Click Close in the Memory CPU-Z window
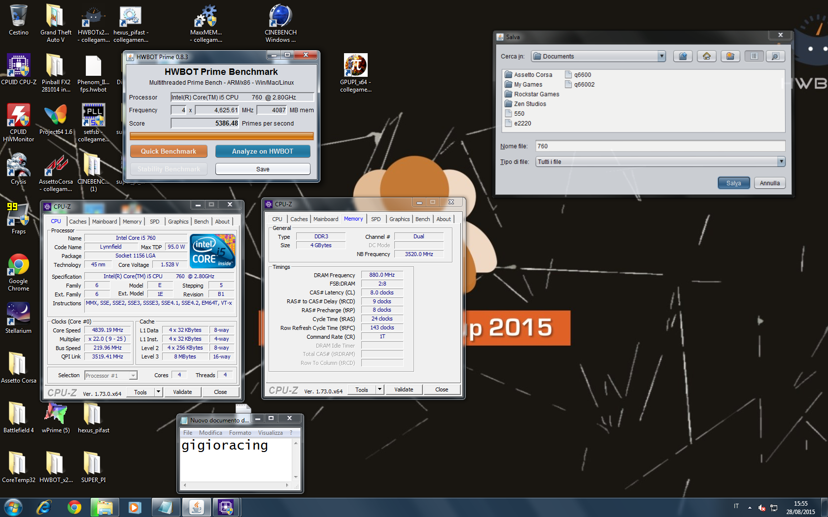 point(442,389)
